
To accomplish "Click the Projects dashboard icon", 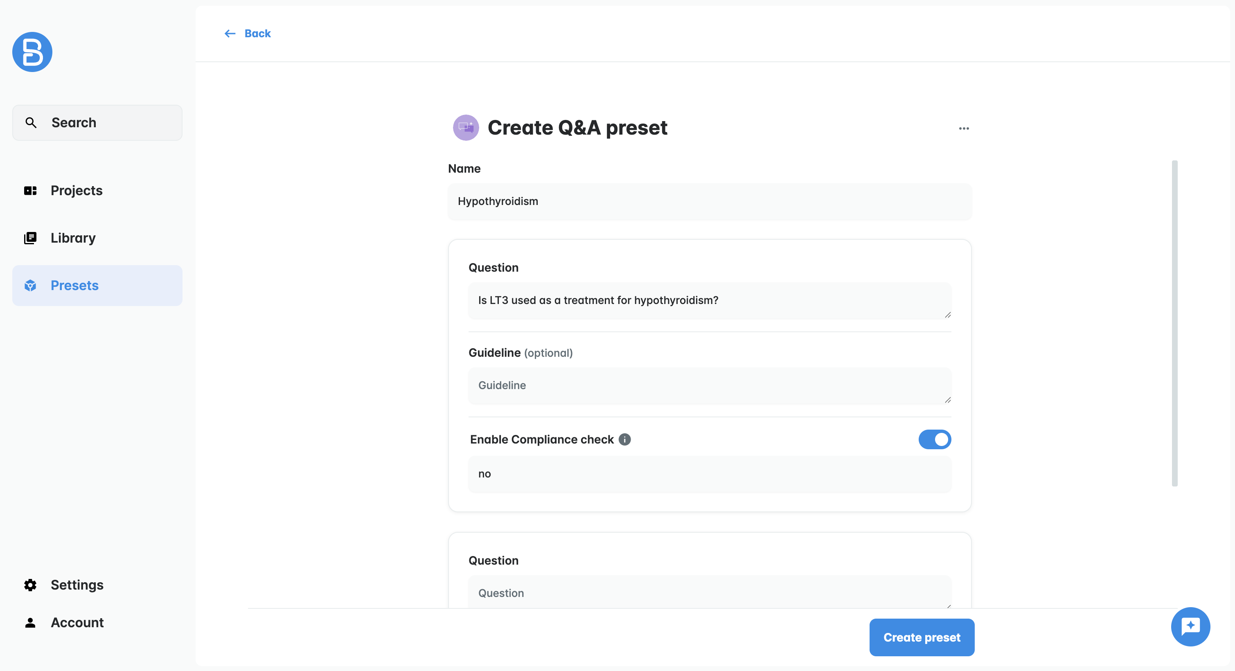I will coord(30,191).
